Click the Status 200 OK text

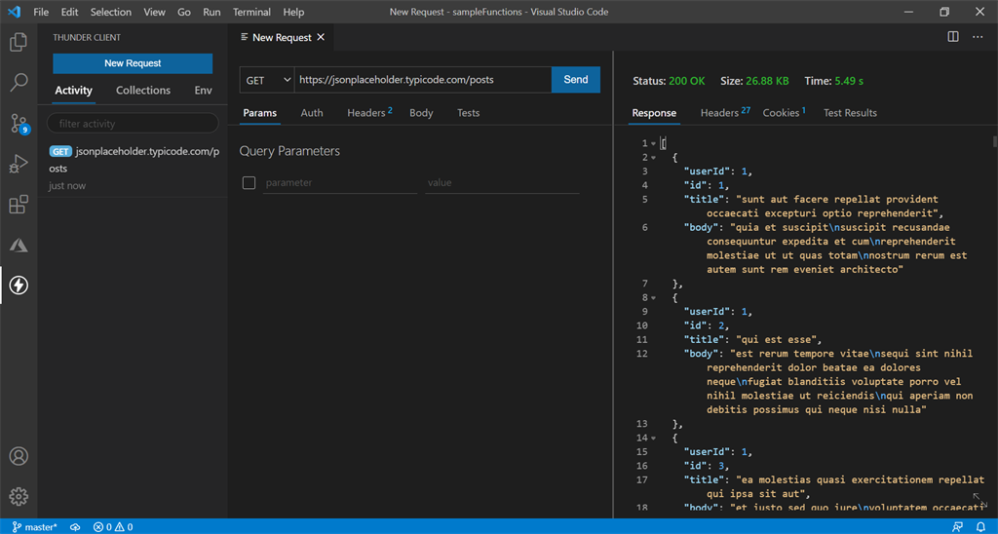pos(669,81)
